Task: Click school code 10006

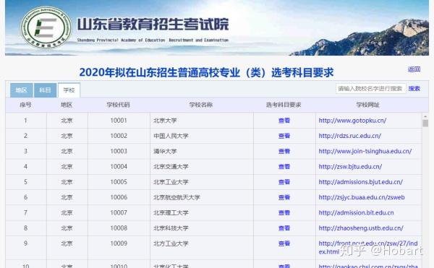Action: 119,197
